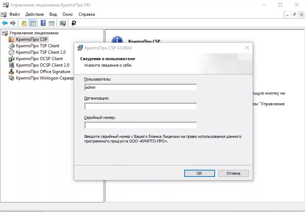Click the blue Back arrow in toolbar
Screen dimensions: 305x212
(x=5, y=23)
